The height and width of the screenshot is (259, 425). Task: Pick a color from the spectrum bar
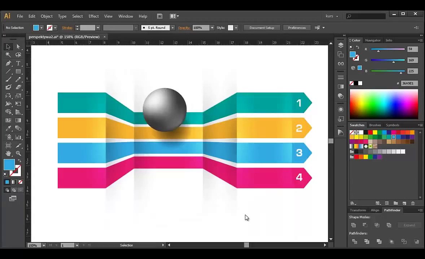click(x=384, y=104)
